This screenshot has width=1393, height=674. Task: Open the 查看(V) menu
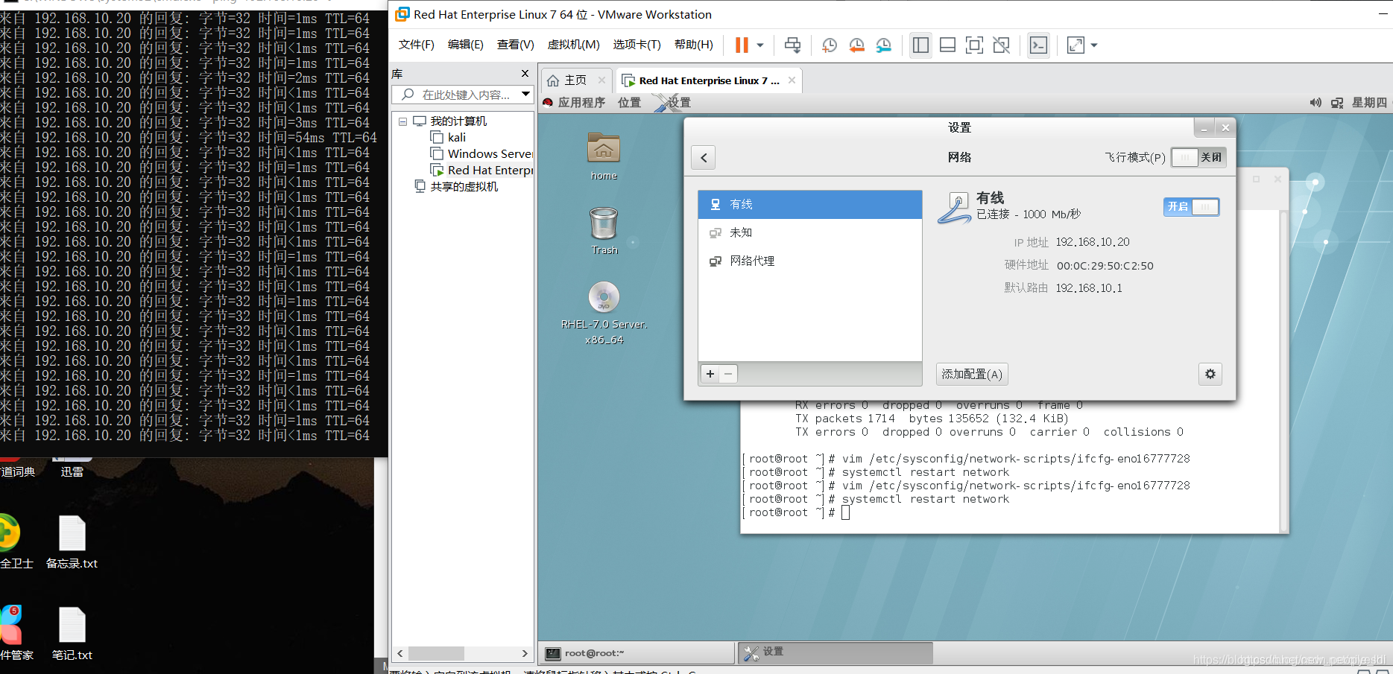coord(516,45)
